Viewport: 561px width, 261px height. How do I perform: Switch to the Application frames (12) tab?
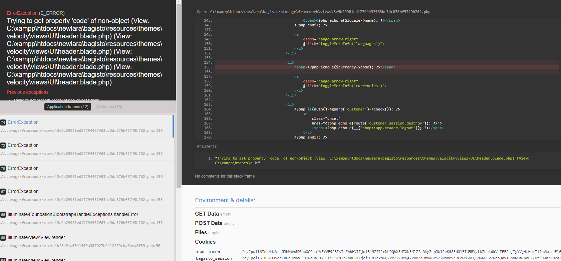[x=68, y=107]
